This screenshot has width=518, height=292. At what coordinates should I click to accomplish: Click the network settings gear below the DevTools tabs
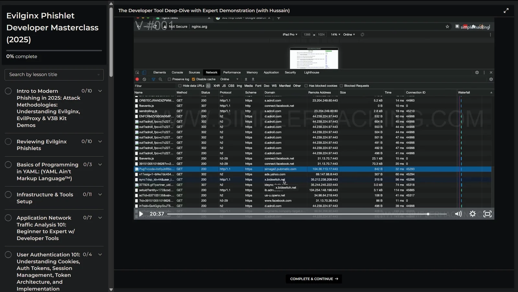491,79
